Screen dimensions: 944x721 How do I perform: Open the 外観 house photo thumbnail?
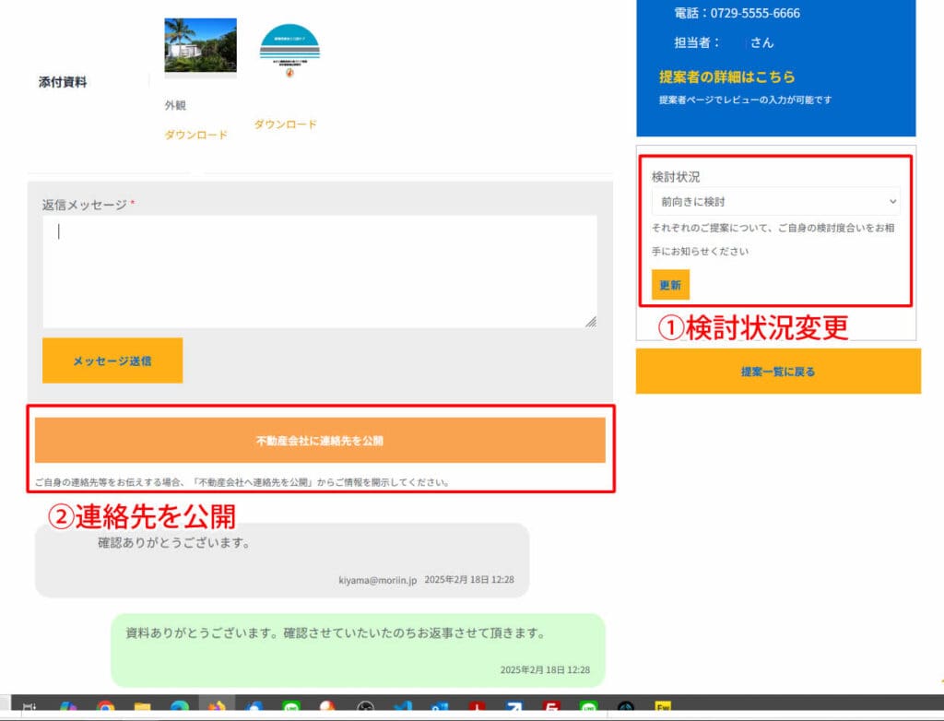coord(200,45)
